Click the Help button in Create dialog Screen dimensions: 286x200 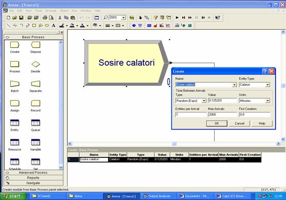point(262,123)
